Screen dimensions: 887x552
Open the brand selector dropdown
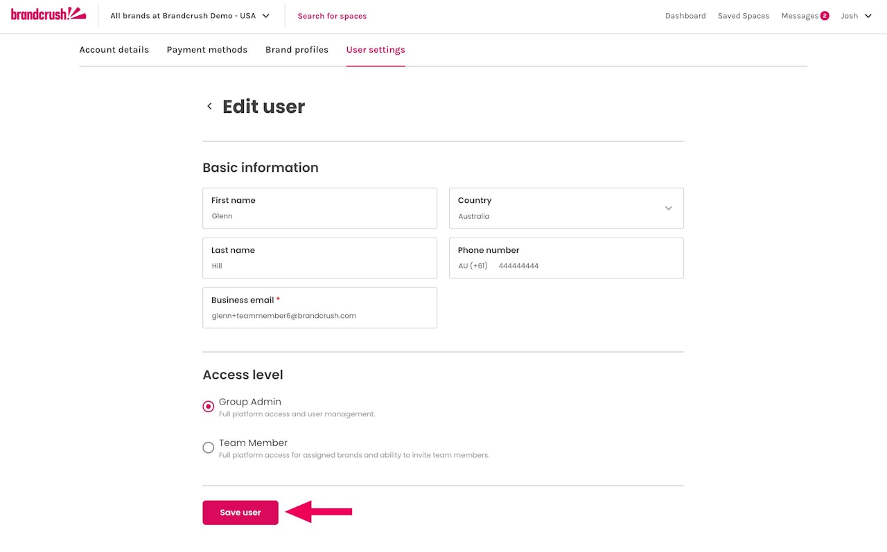coord(190,16)
